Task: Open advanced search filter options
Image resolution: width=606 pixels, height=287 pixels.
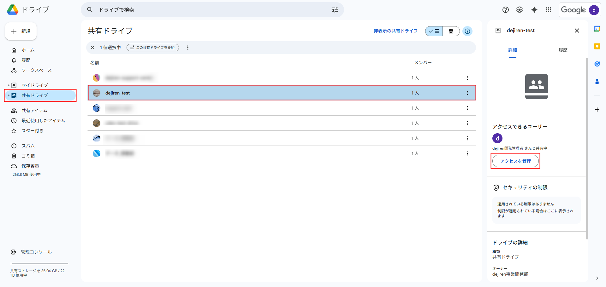Action: pyautogui.click(x=335, y=10)
